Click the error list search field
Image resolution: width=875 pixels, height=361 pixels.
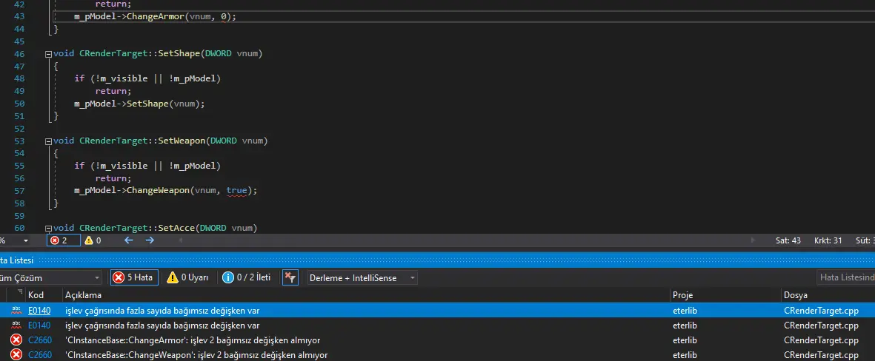pos(845,277)
